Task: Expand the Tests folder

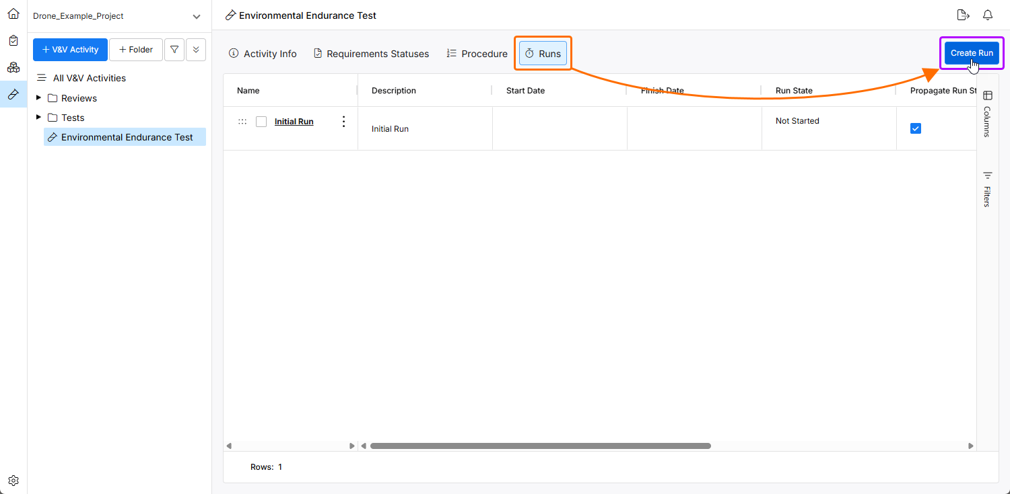Action: pos(39,118)
